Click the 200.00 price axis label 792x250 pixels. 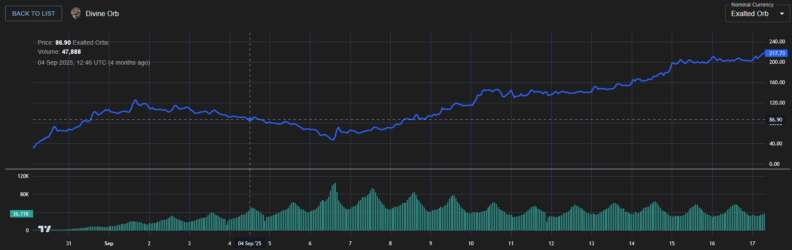coord(777,62)
